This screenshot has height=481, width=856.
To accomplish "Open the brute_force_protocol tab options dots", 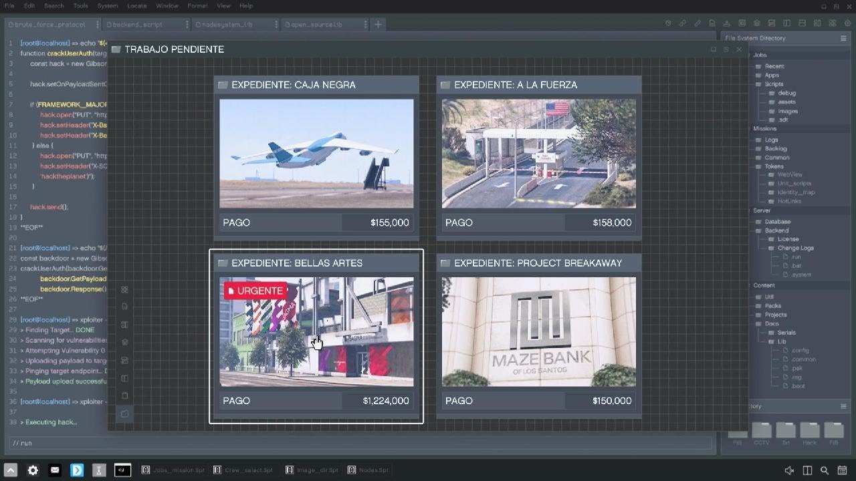I will 98,24.
